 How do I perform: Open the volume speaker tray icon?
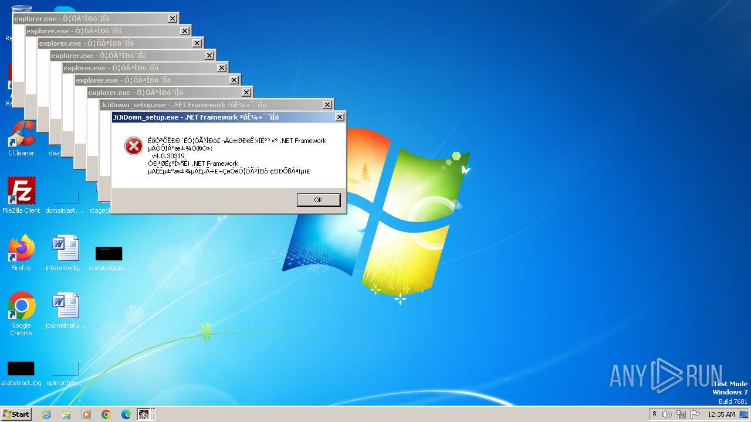click(x=667, y=414)
